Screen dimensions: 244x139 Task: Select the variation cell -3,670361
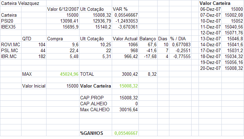pos(128,27)
